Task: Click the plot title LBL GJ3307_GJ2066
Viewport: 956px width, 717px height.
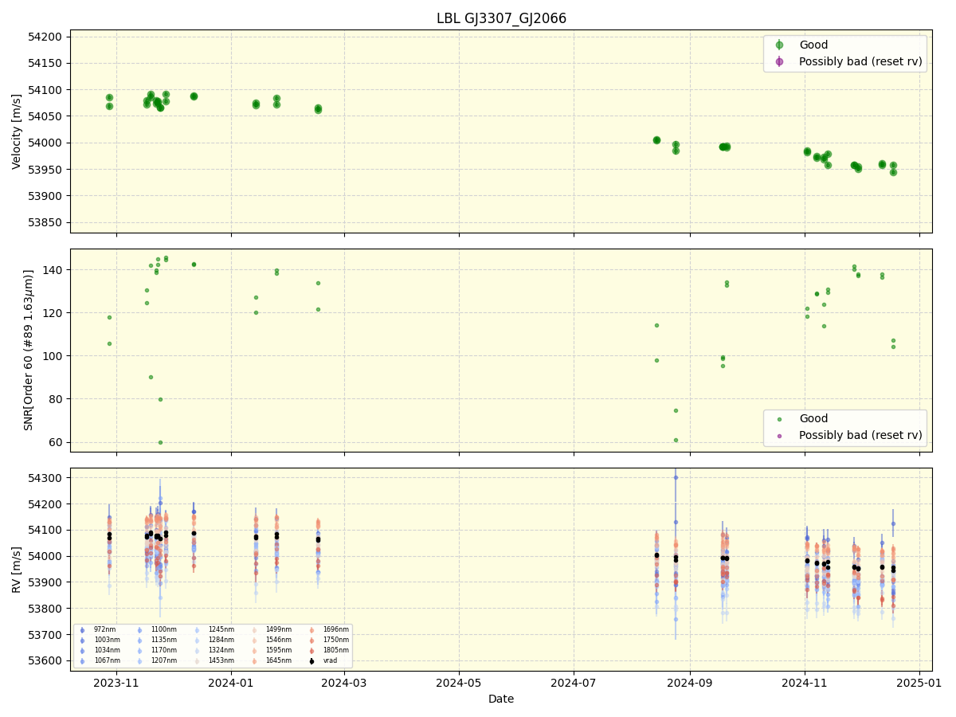Action: pos(501,18)
